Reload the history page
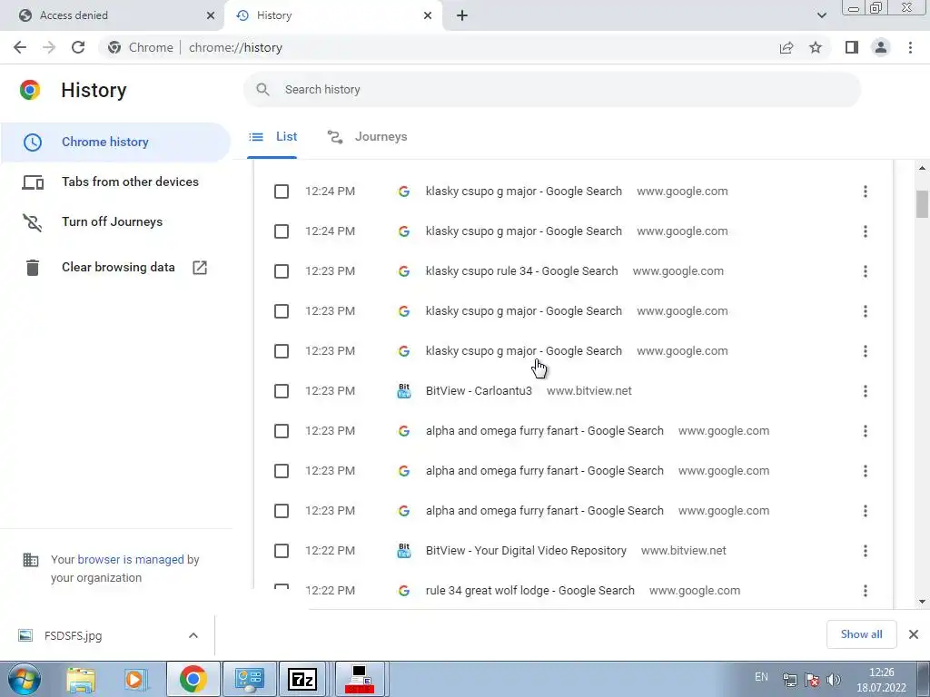The height and width of the screenshot is (697, 930). click(x=78, y=47)
